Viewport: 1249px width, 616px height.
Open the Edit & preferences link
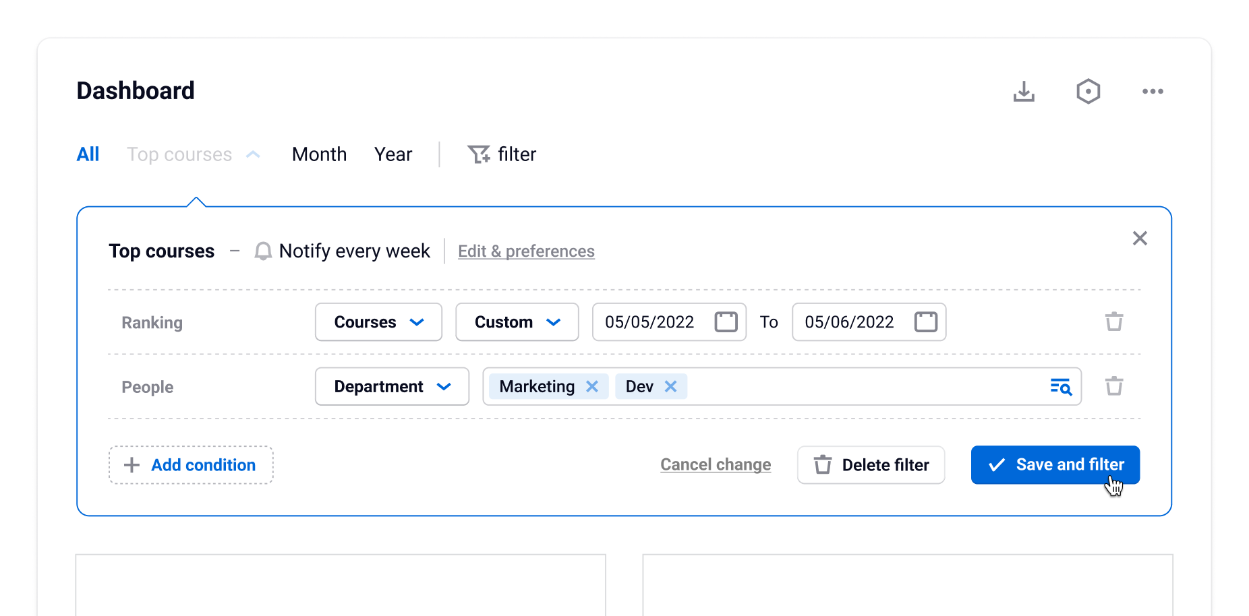coord(526,251)
